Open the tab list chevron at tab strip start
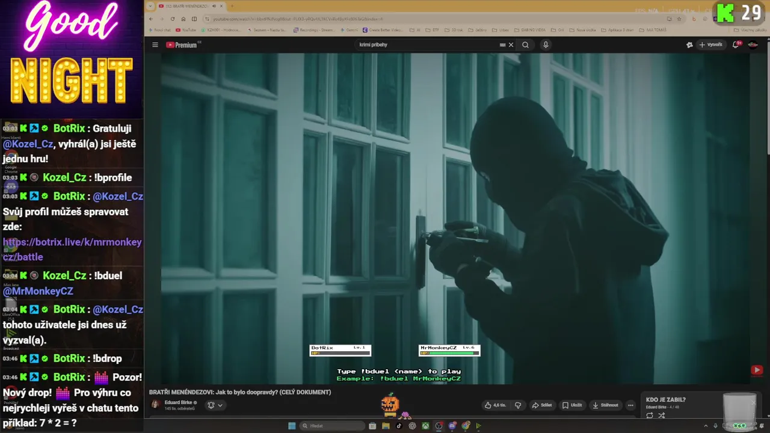Viewport: 770px width, 433px height. point(150,6)
